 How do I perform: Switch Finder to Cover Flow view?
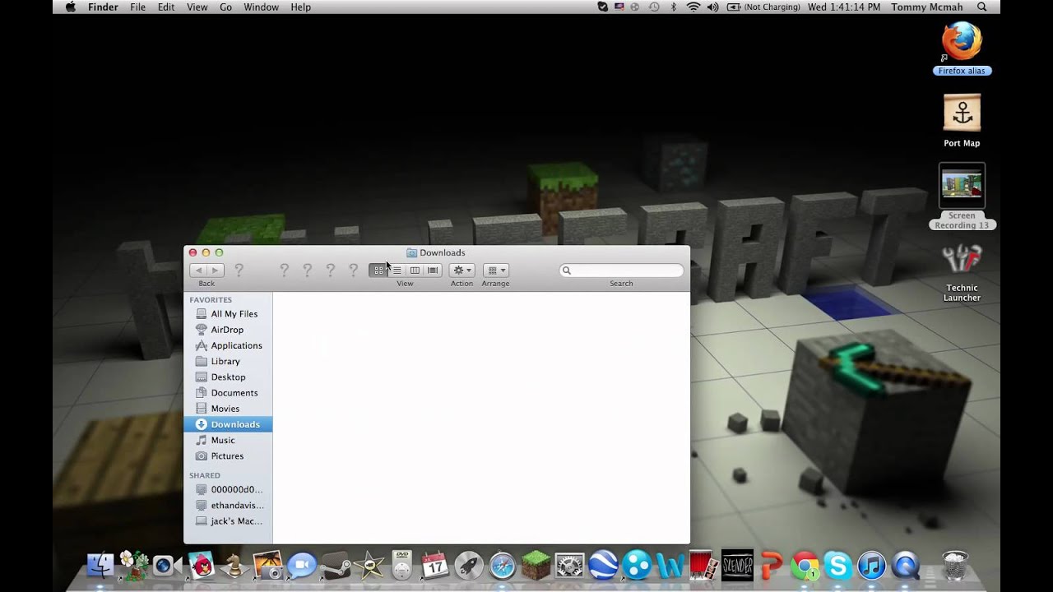click(433, 271)
